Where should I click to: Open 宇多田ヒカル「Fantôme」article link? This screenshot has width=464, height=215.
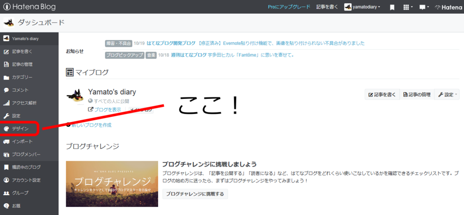click(x=251, y=55)
